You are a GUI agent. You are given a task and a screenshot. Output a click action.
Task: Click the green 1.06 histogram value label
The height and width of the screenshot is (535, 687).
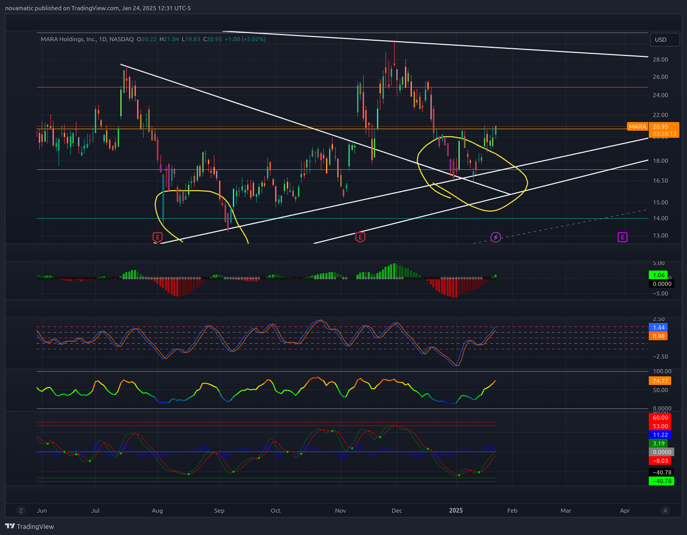[658, 275]
